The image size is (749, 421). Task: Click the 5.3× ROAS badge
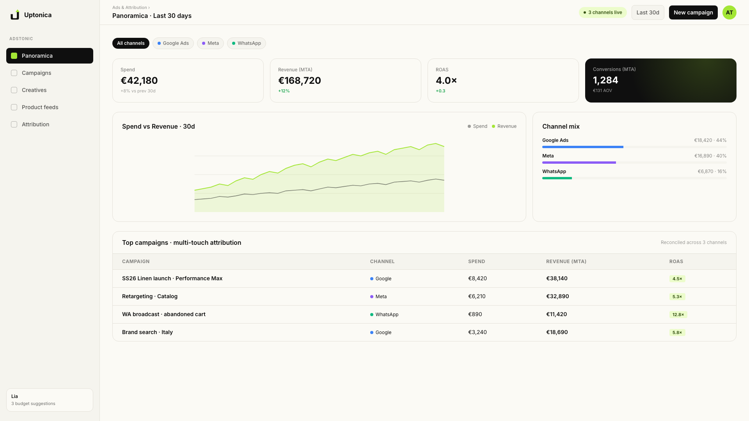coord(677,297)
